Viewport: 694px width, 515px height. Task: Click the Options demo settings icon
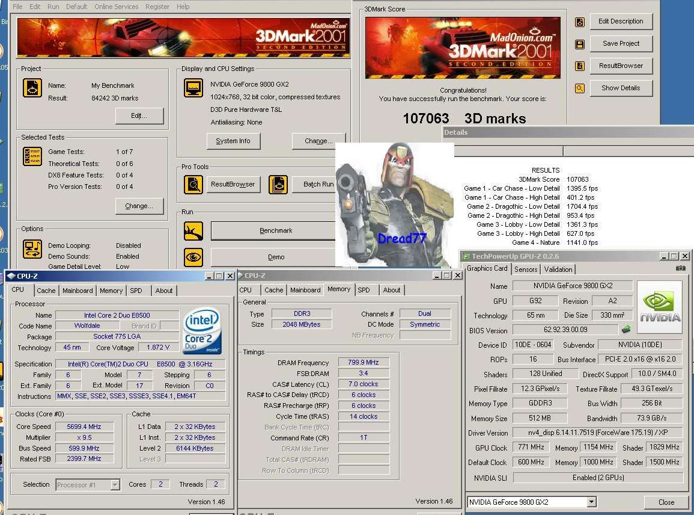[x=32, y=249]
